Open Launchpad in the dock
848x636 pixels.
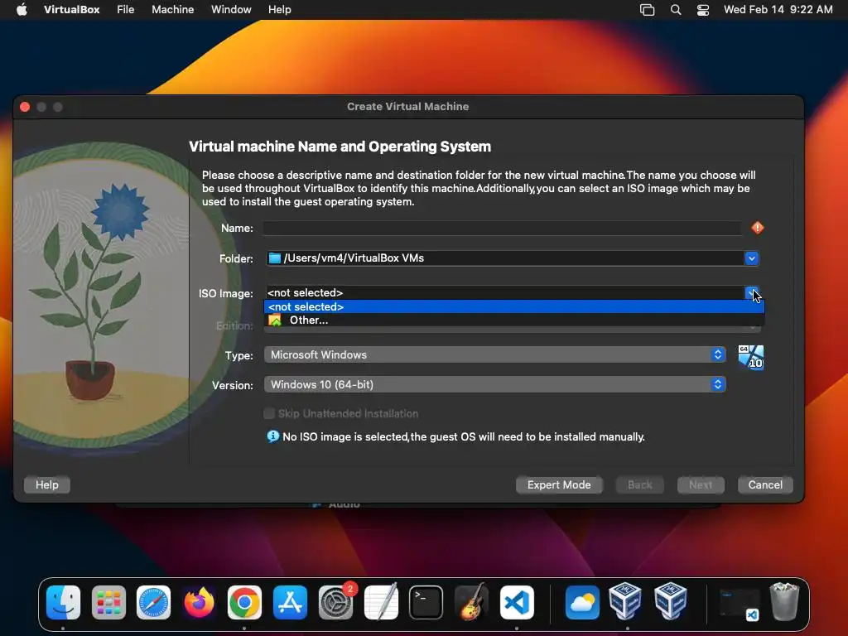(x=108, y=602)
